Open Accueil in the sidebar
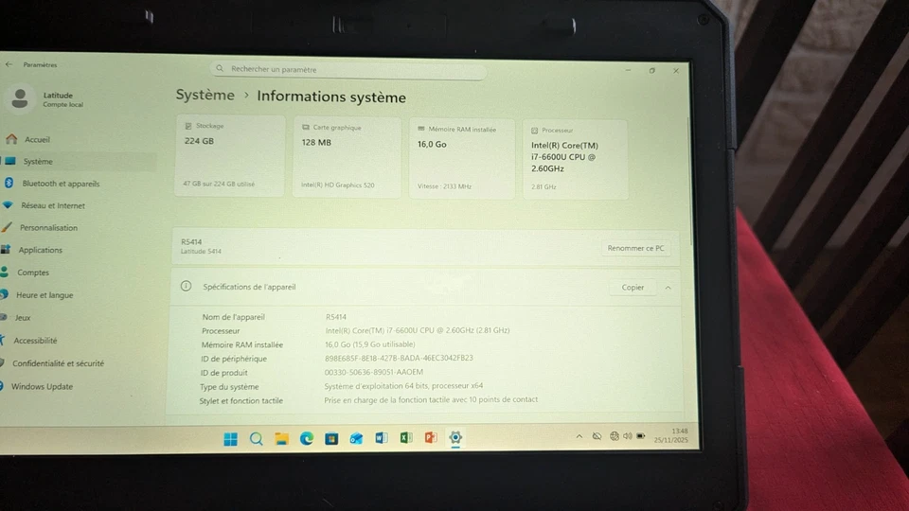 [x=37, y=140]
